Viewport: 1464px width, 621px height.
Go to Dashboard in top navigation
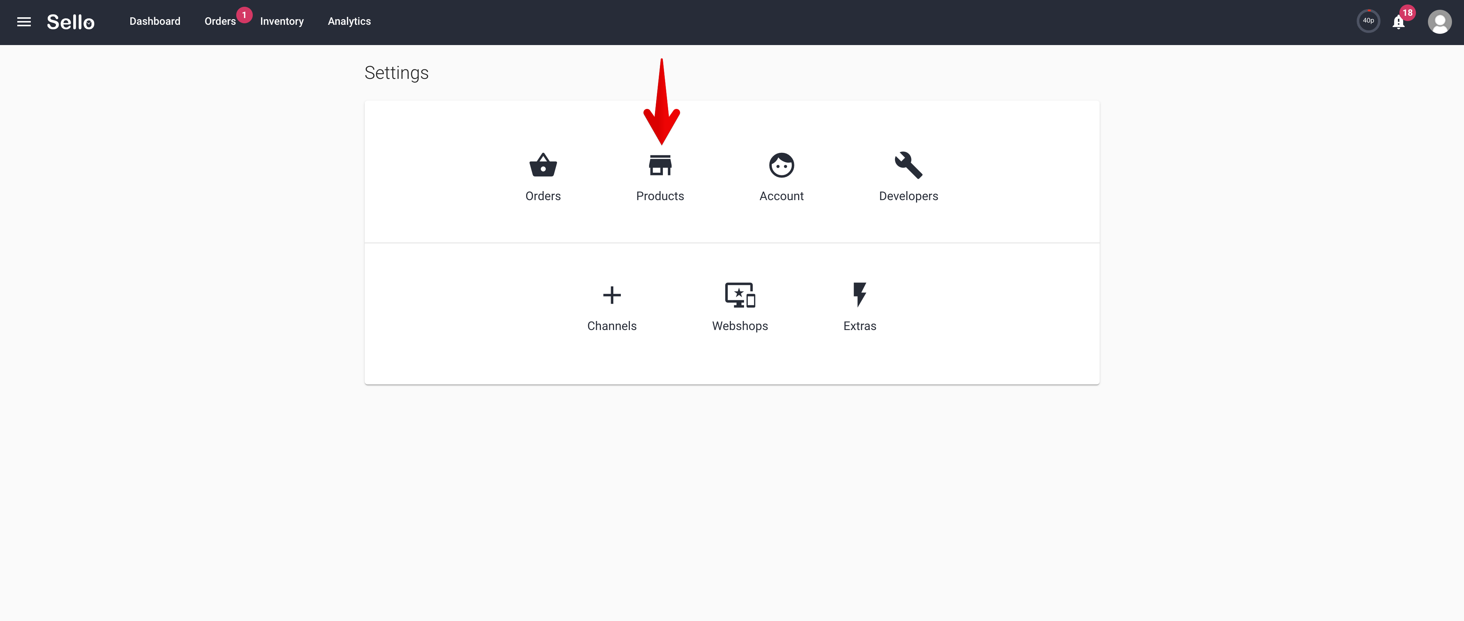(x=155, y=22)
